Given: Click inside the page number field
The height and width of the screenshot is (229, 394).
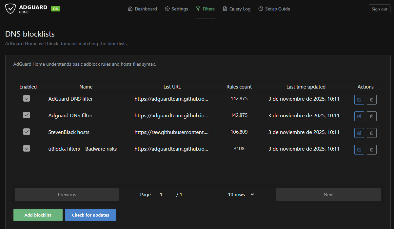Looking at the screenshot, I should (x=161, y=194).
